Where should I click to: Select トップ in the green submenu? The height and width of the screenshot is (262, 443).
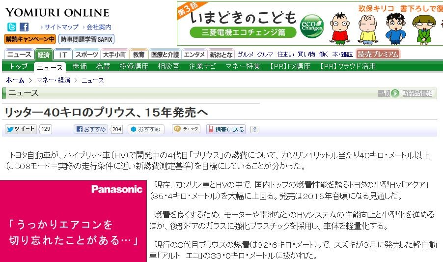[19, 66]
